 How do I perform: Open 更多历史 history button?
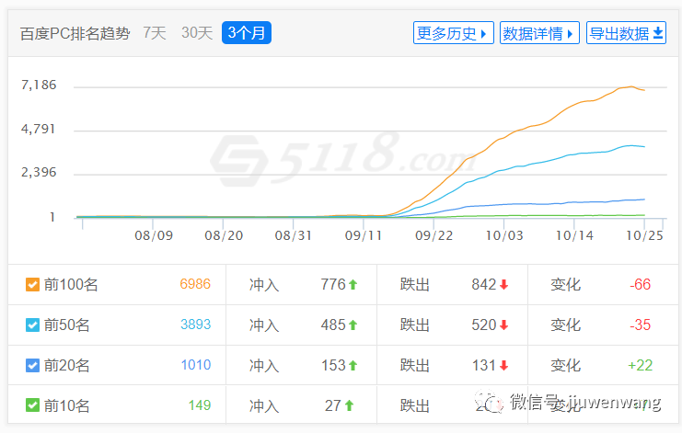point(453,33)
